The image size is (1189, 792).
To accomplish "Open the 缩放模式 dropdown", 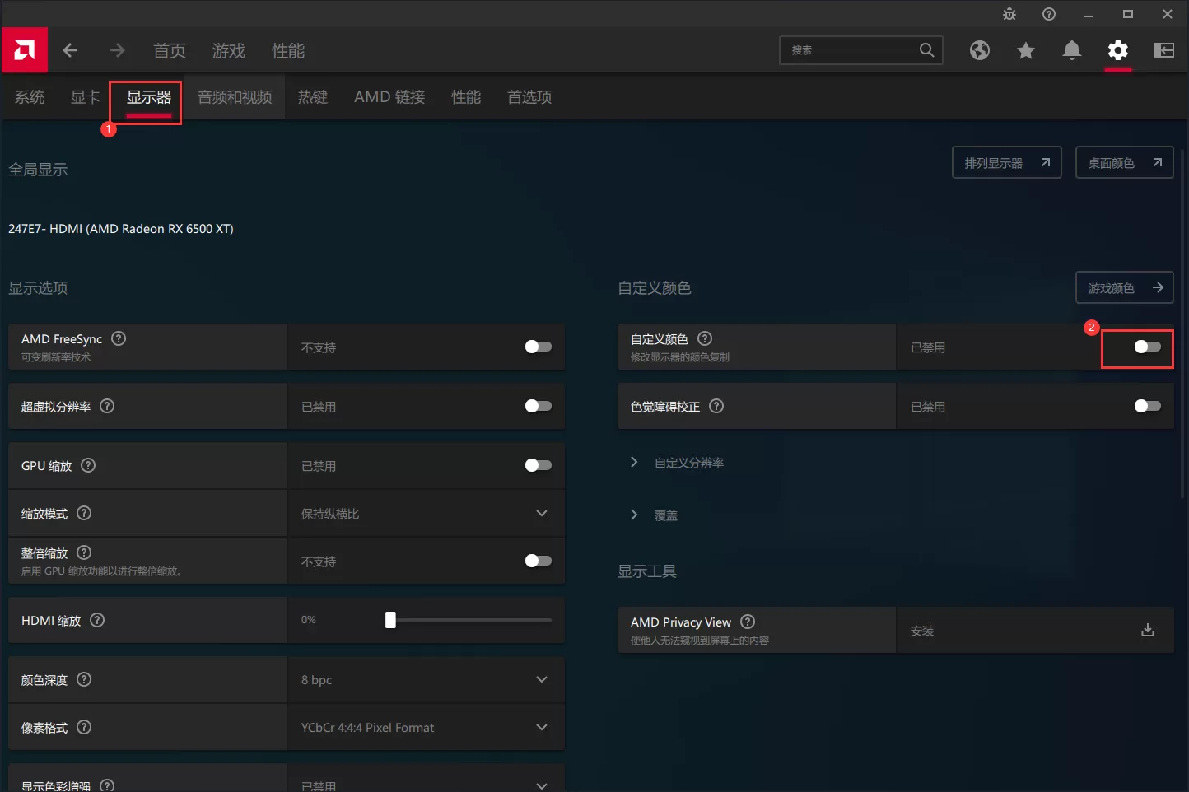I will click(541, 513).
